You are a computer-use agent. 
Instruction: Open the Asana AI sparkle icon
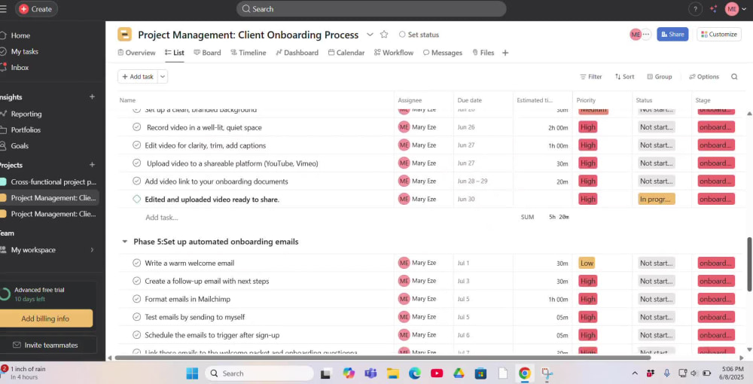[x=713, y=9]
